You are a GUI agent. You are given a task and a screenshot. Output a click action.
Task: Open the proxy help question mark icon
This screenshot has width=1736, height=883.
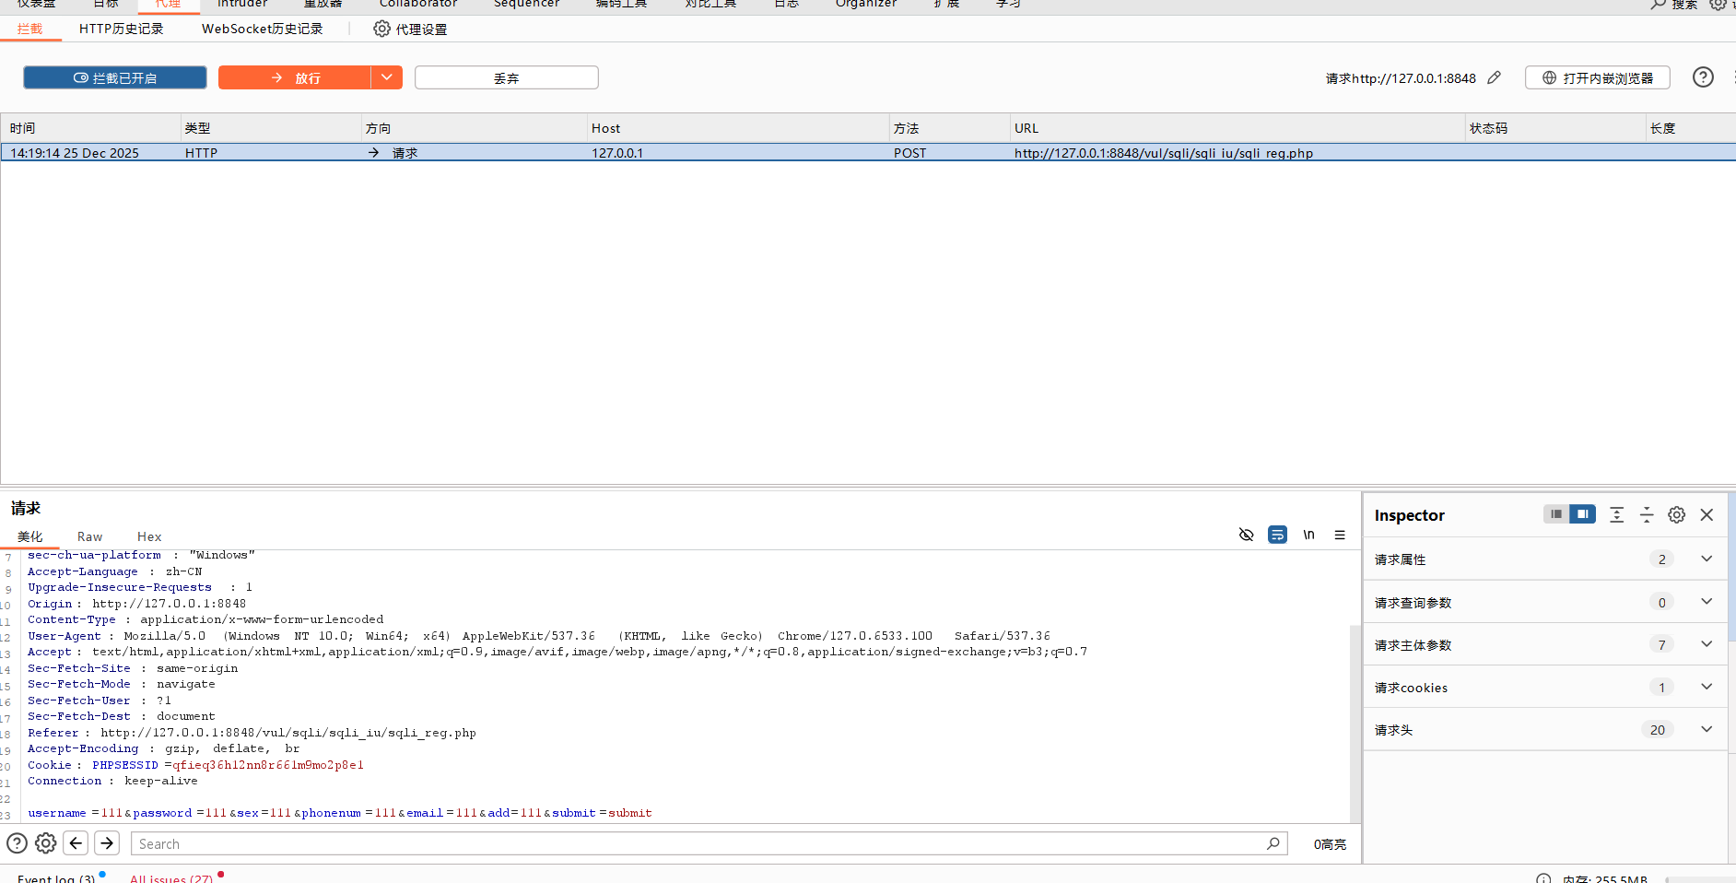[1703, 77]
